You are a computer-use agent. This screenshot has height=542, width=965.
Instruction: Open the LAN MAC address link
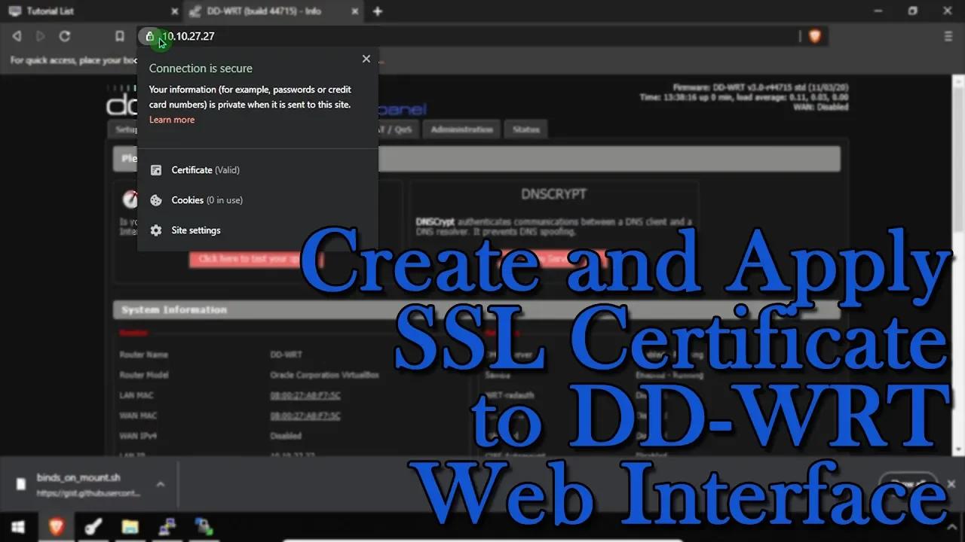(305, 394)
